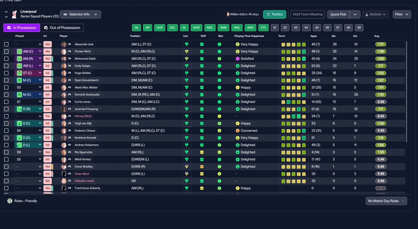
Task: Click Trent Kone-Doherty's sharpness icon
Action: 202,188
